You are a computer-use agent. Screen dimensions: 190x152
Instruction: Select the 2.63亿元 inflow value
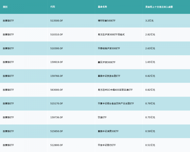point(150,48)
